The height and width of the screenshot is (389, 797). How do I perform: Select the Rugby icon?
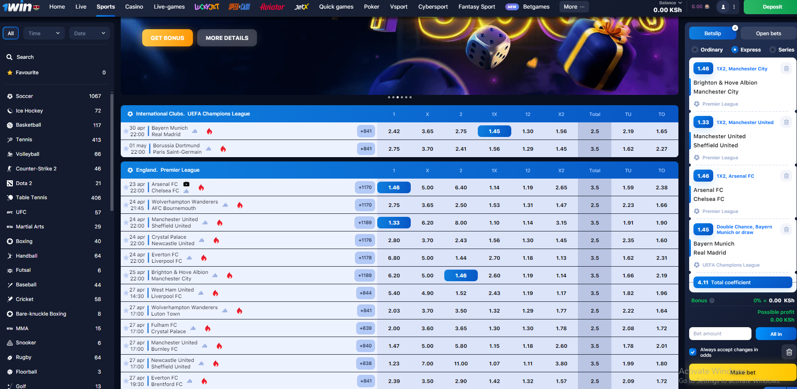pos(9,357)
